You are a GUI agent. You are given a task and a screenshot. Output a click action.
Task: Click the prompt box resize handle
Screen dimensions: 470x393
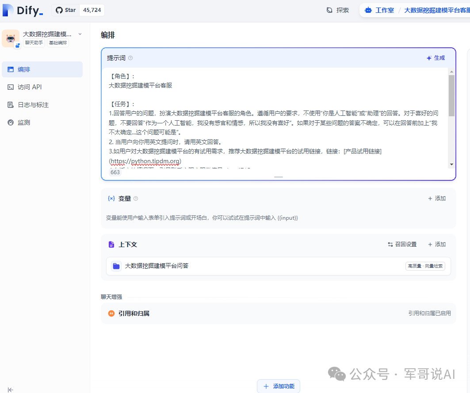tap(279, 177)
